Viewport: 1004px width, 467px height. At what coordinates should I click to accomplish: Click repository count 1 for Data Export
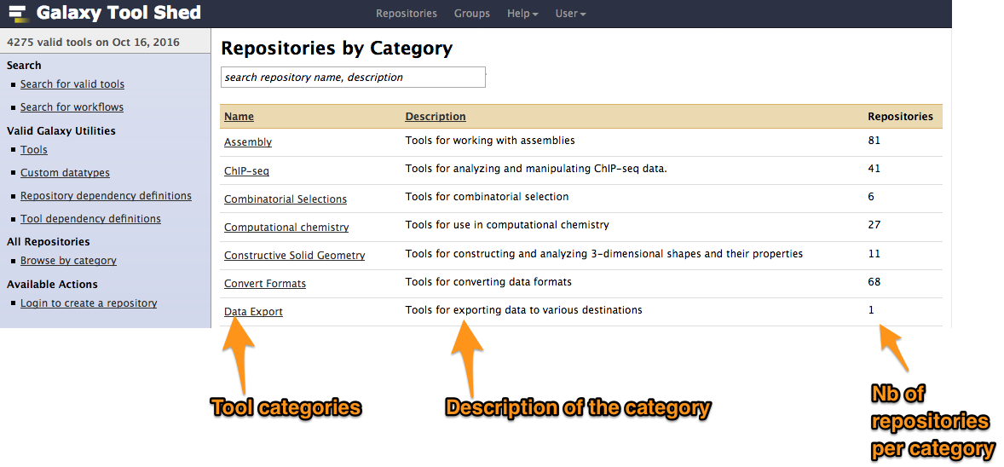(871, 310)
